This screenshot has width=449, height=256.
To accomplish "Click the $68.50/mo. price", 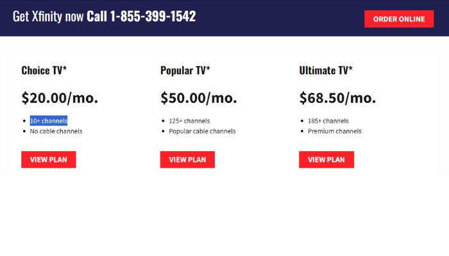I will [337, 98].
